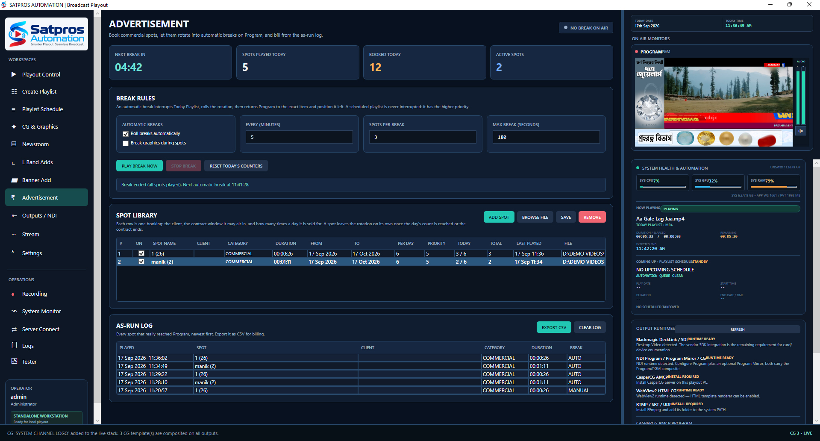
Task: Click the Max Break (Seconds) field
Action: 546,137
